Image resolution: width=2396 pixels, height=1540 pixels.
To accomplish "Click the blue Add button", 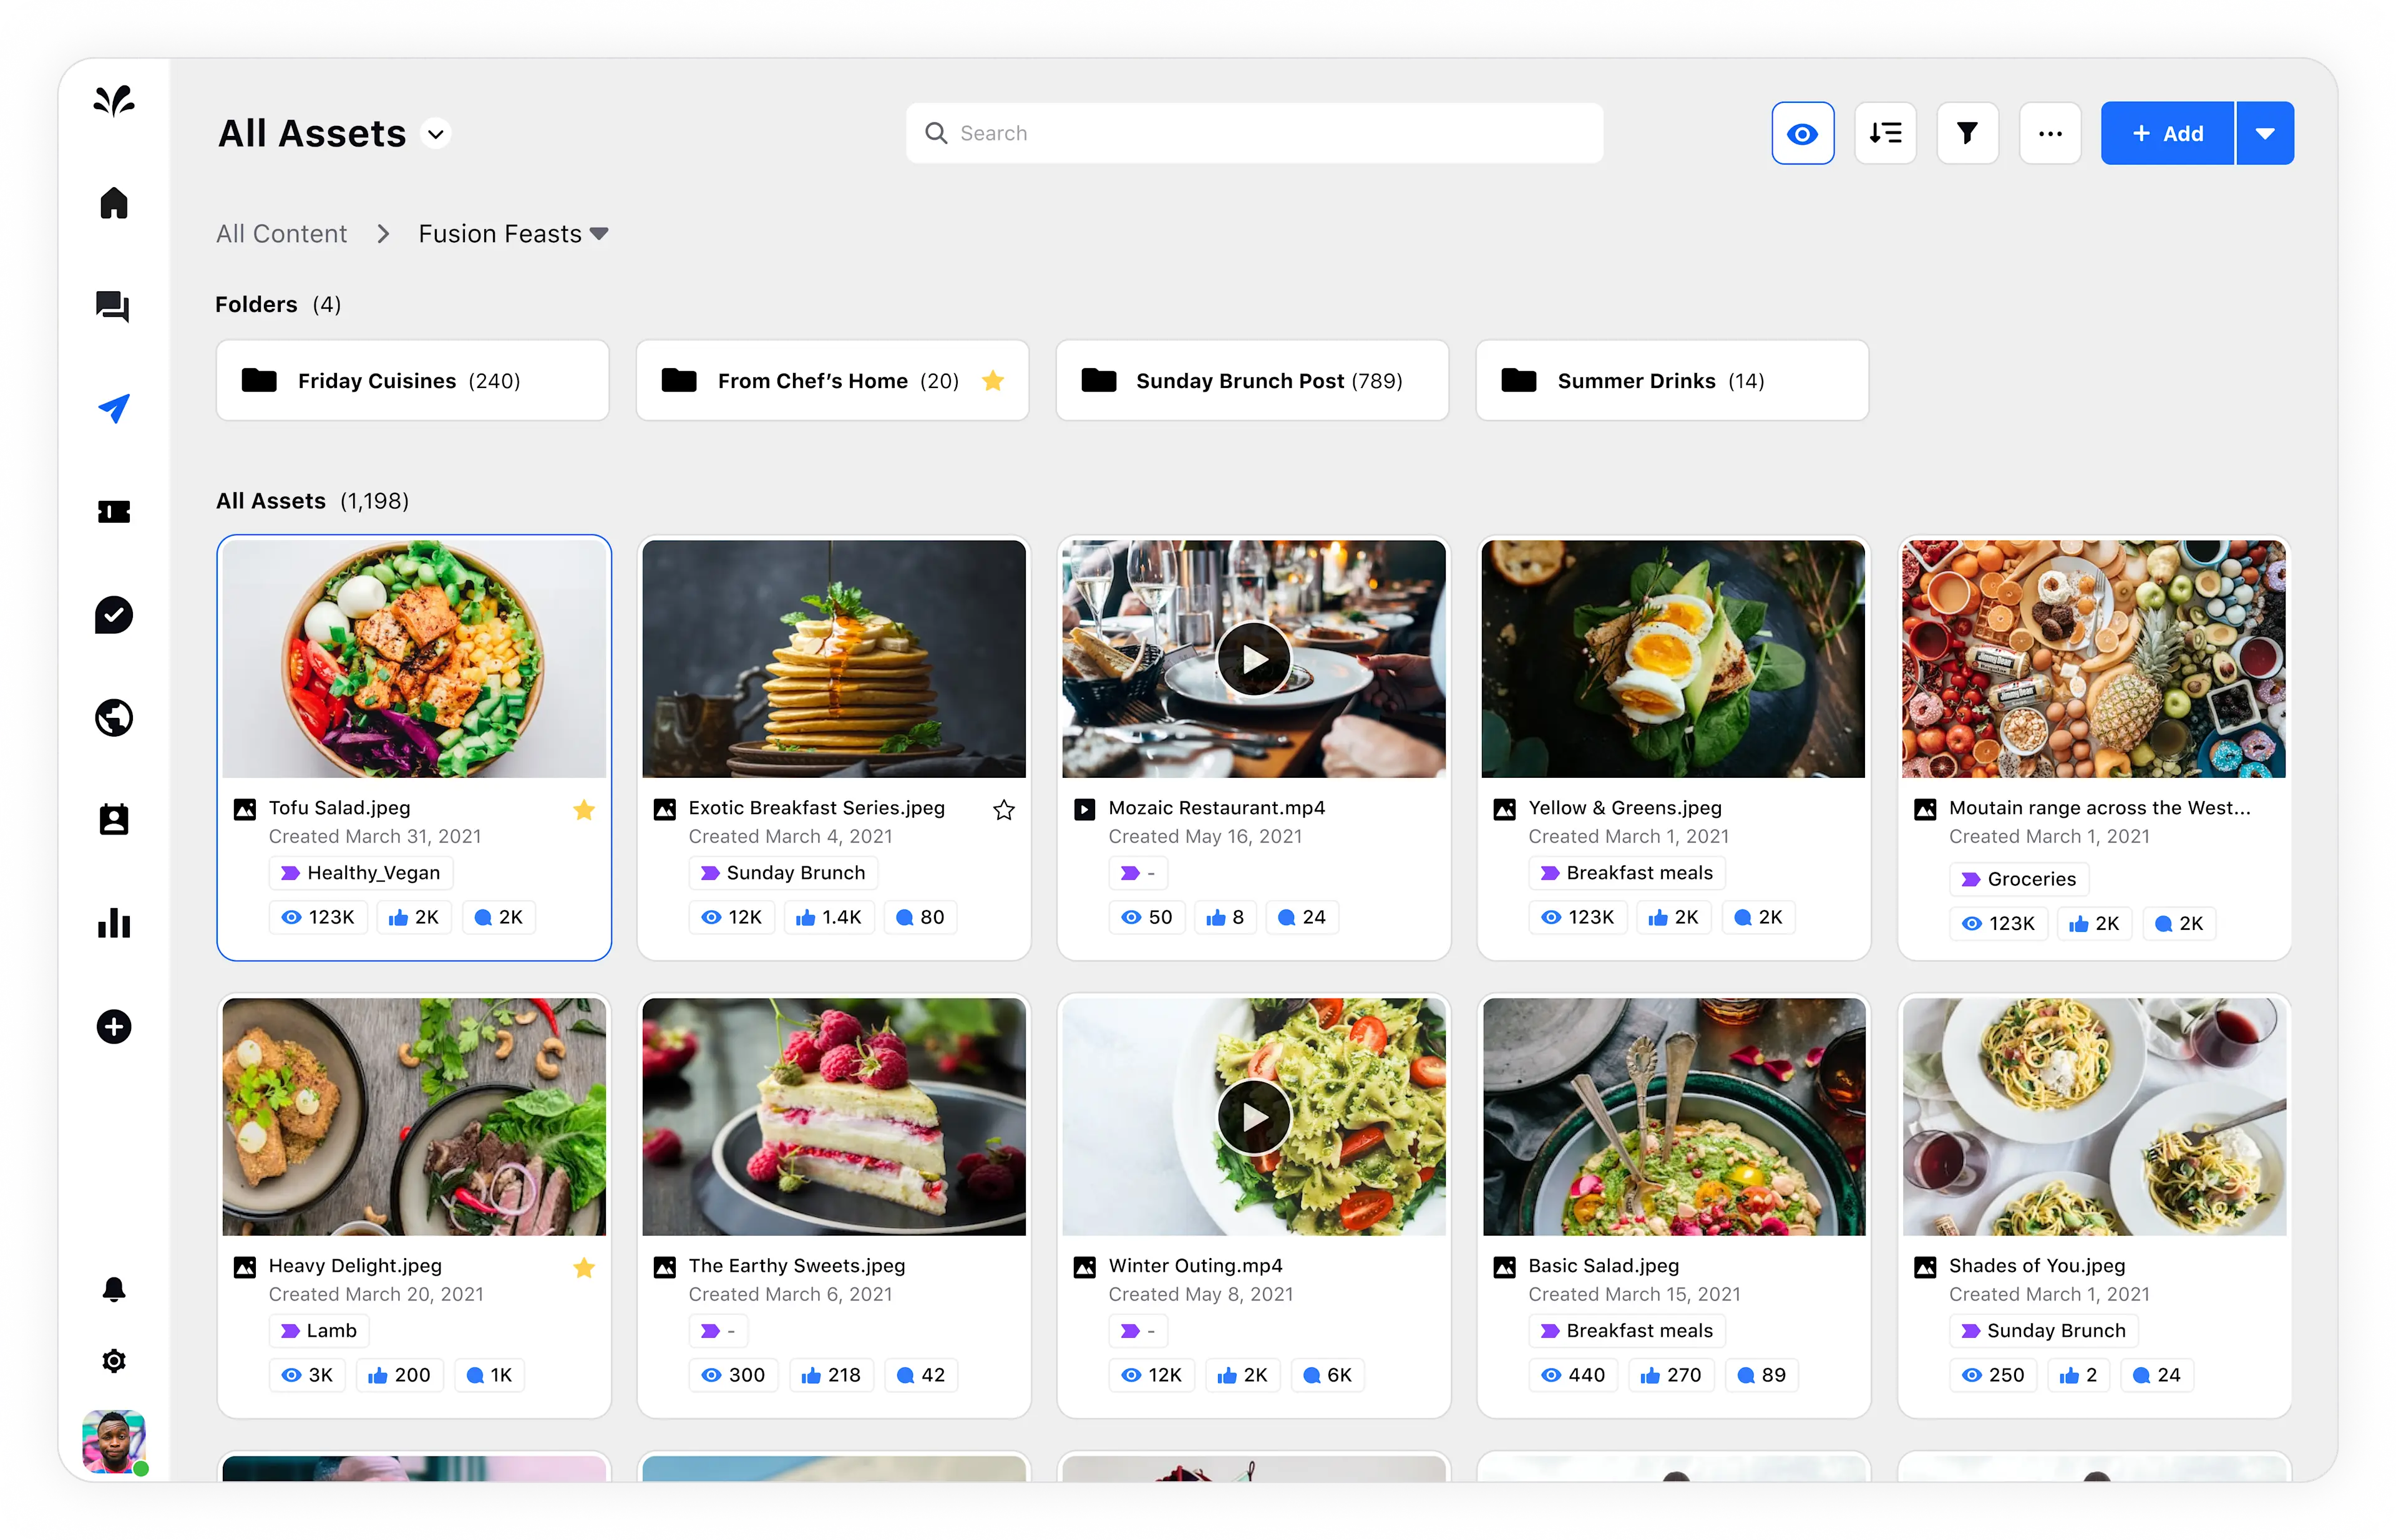I will [x=2167, y=133].
